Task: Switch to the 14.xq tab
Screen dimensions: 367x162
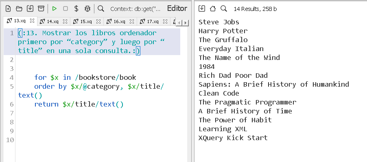Action: coord(49,21)
